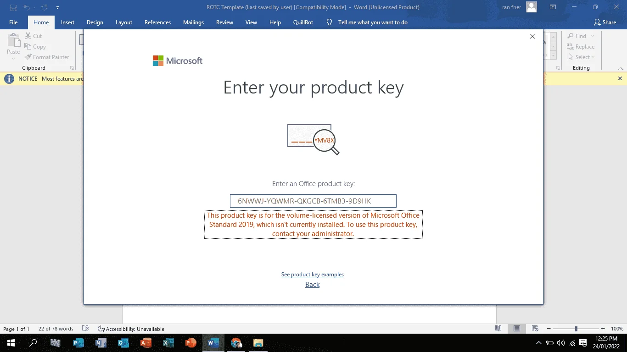Open the Windows Start menu
Image resolution: width=627 pixels, height=352 pixels.
pos(11,343)
